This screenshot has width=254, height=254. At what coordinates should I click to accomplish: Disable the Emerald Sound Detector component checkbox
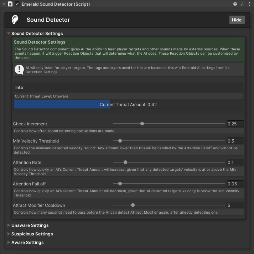(x=17, y=4)
